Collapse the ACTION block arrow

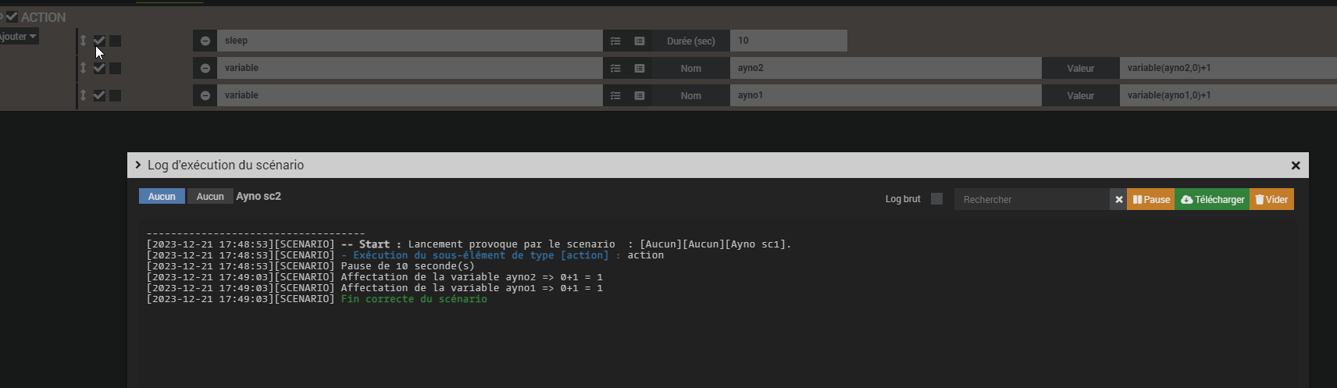coord(2,16)
